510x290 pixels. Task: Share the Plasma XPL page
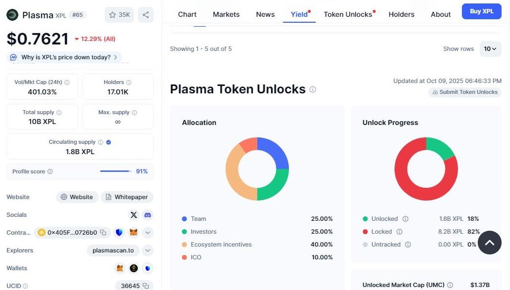(x=146, y=15)
